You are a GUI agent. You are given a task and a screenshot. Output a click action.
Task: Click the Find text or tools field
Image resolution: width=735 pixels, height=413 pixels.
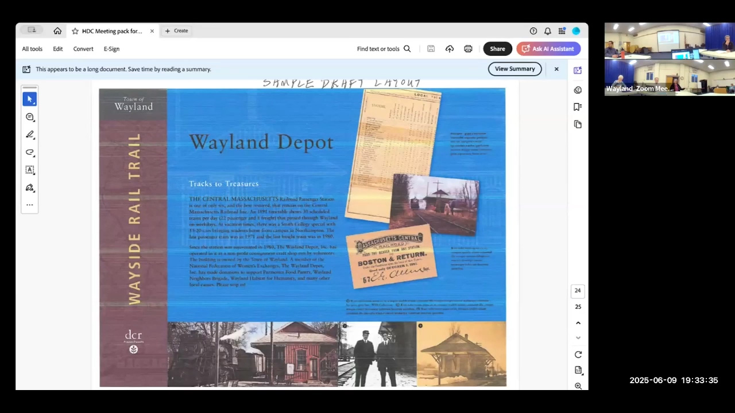(x=384, y=49)
